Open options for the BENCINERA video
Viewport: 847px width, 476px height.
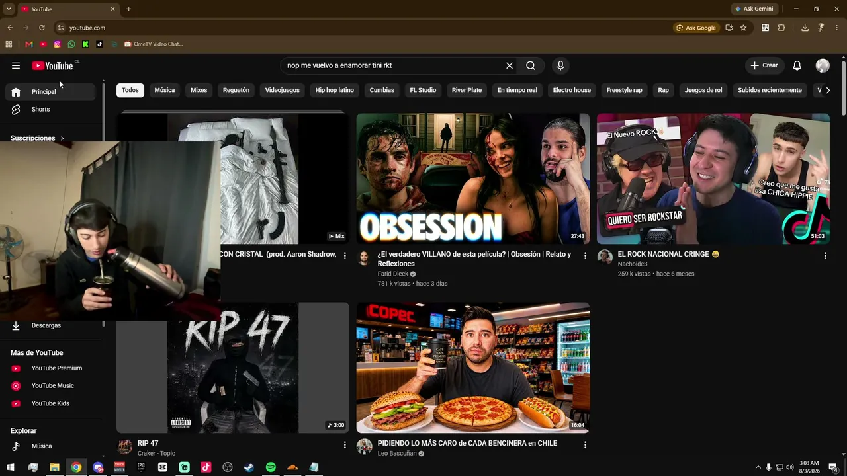pos(585,445)
